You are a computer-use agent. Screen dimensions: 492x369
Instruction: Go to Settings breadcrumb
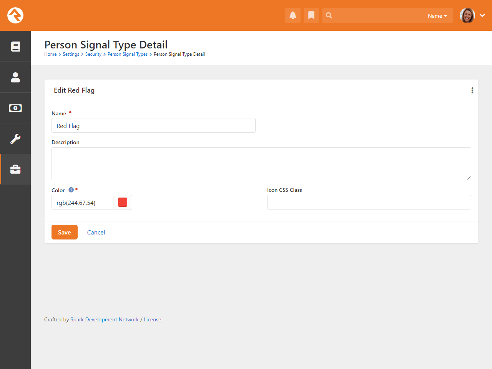pyautogui.click(x=71, y=54)
